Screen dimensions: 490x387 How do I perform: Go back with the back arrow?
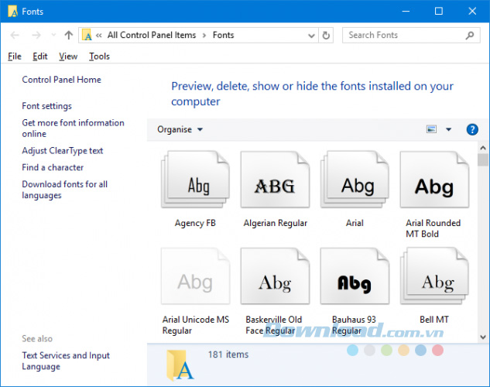15,35
